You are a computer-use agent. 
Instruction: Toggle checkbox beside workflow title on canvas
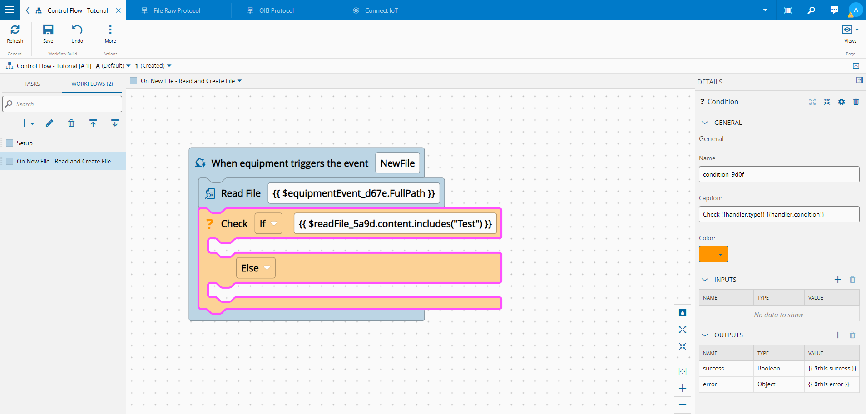[134, 81]
